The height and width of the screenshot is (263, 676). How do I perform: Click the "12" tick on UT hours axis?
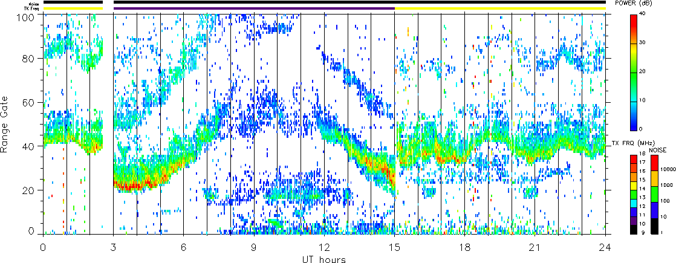[x=324, y=247]
